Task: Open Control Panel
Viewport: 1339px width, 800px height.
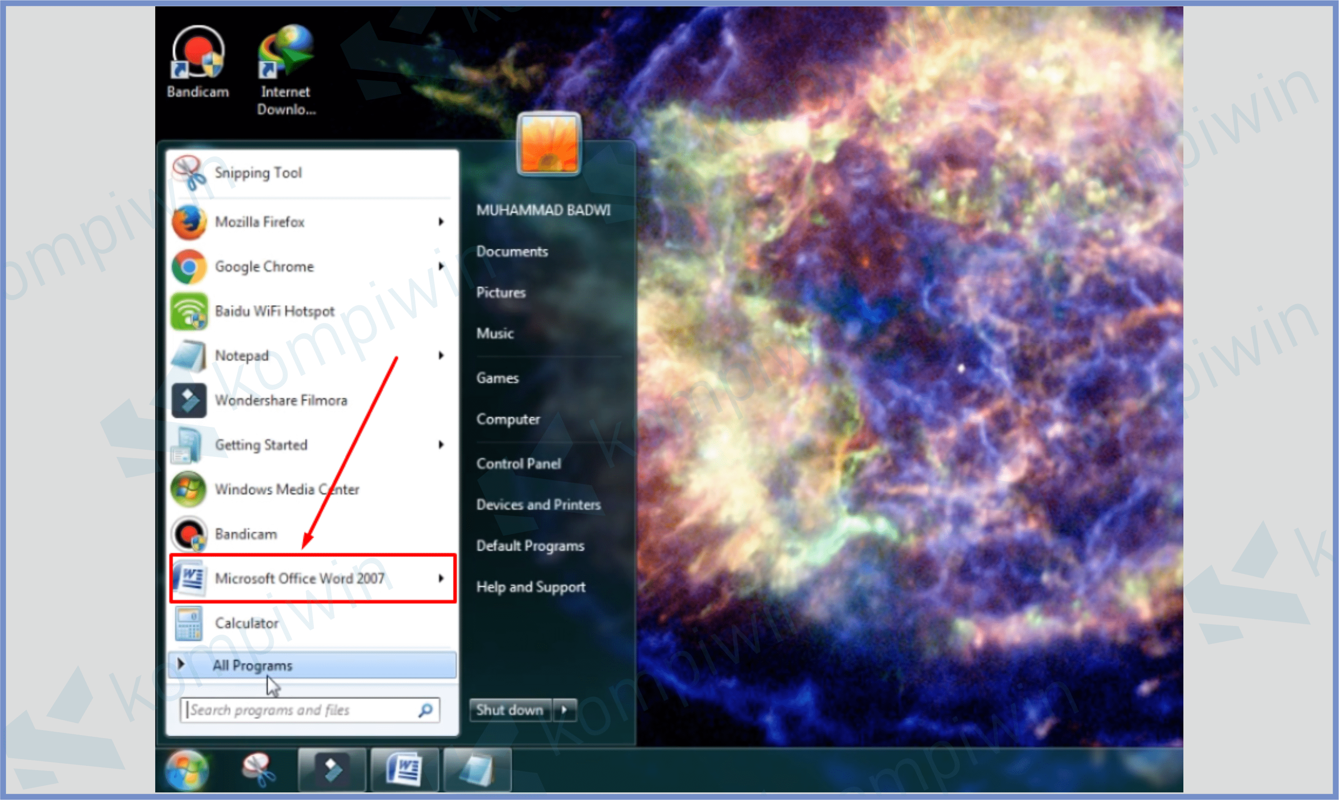Action: point(518,464)
